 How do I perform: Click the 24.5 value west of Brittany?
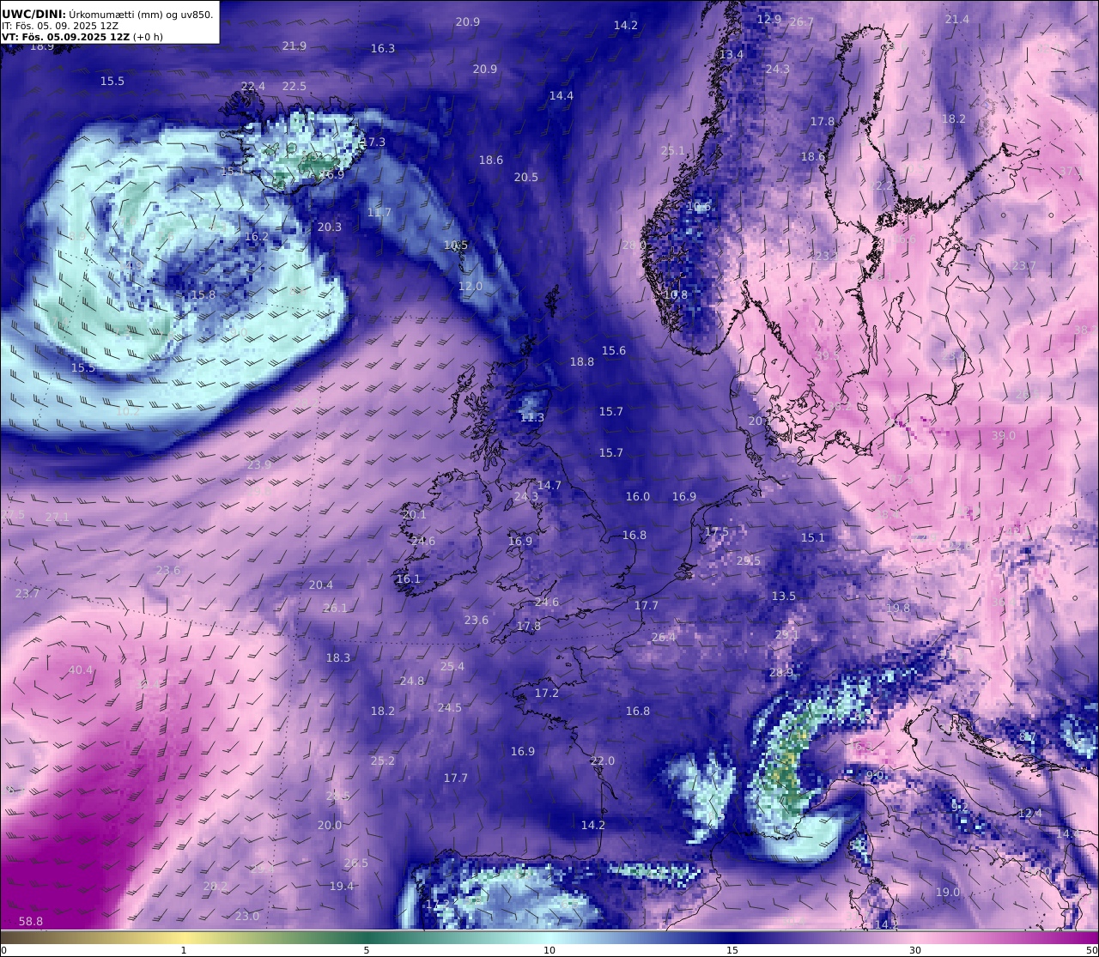450,707
